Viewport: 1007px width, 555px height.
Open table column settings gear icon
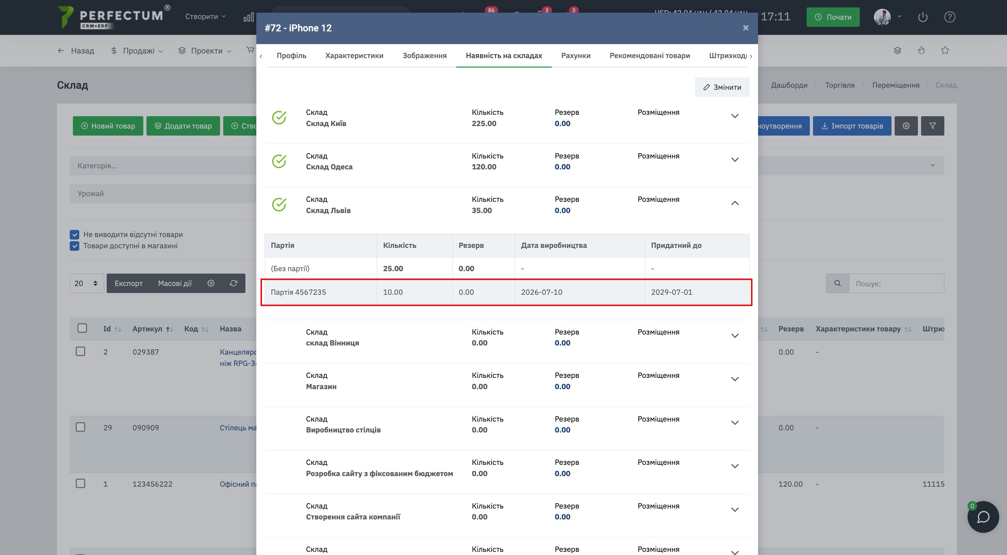[211, 283]
